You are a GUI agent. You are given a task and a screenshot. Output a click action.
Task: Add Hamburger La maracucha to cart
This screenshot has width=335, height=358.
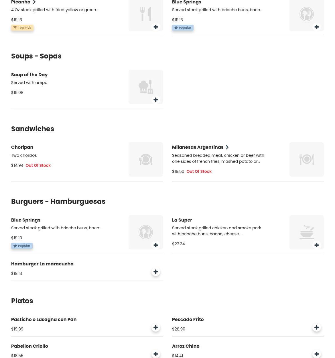(x=156, y=272)
